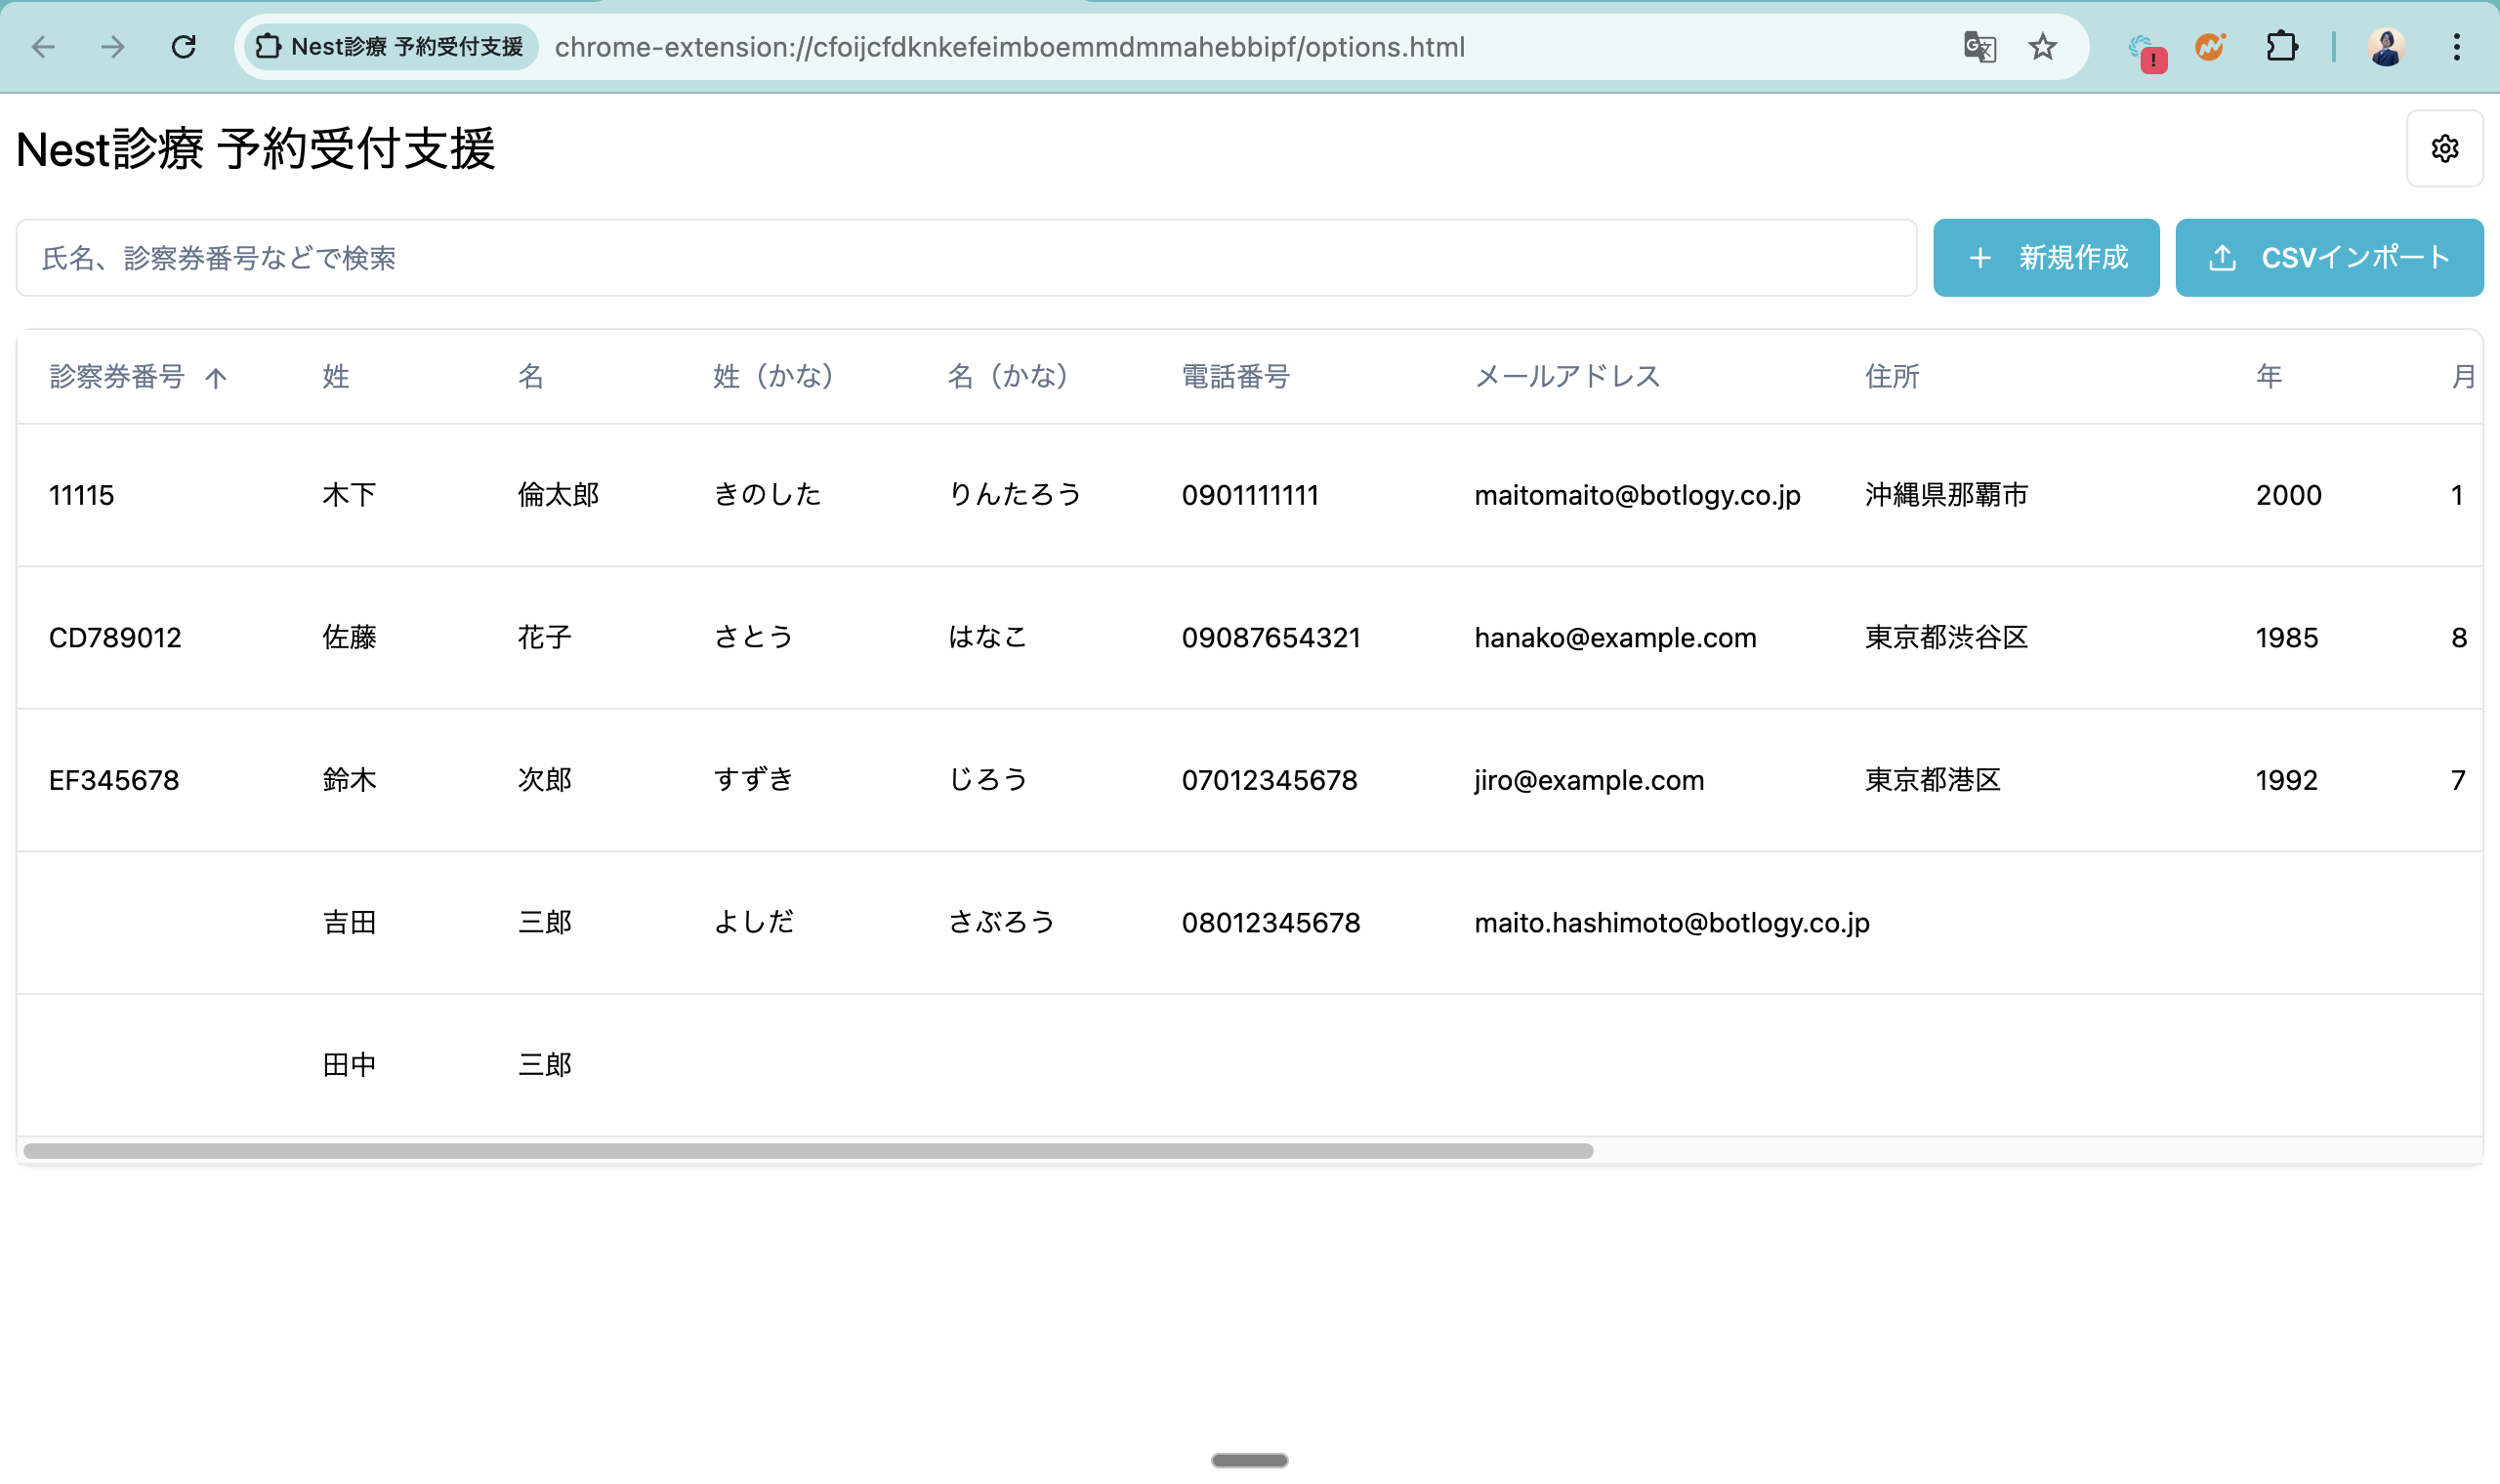Open the Chrome three-dot menu
Viewport: 2500px width, 1484px height.
pos(2456,47)
